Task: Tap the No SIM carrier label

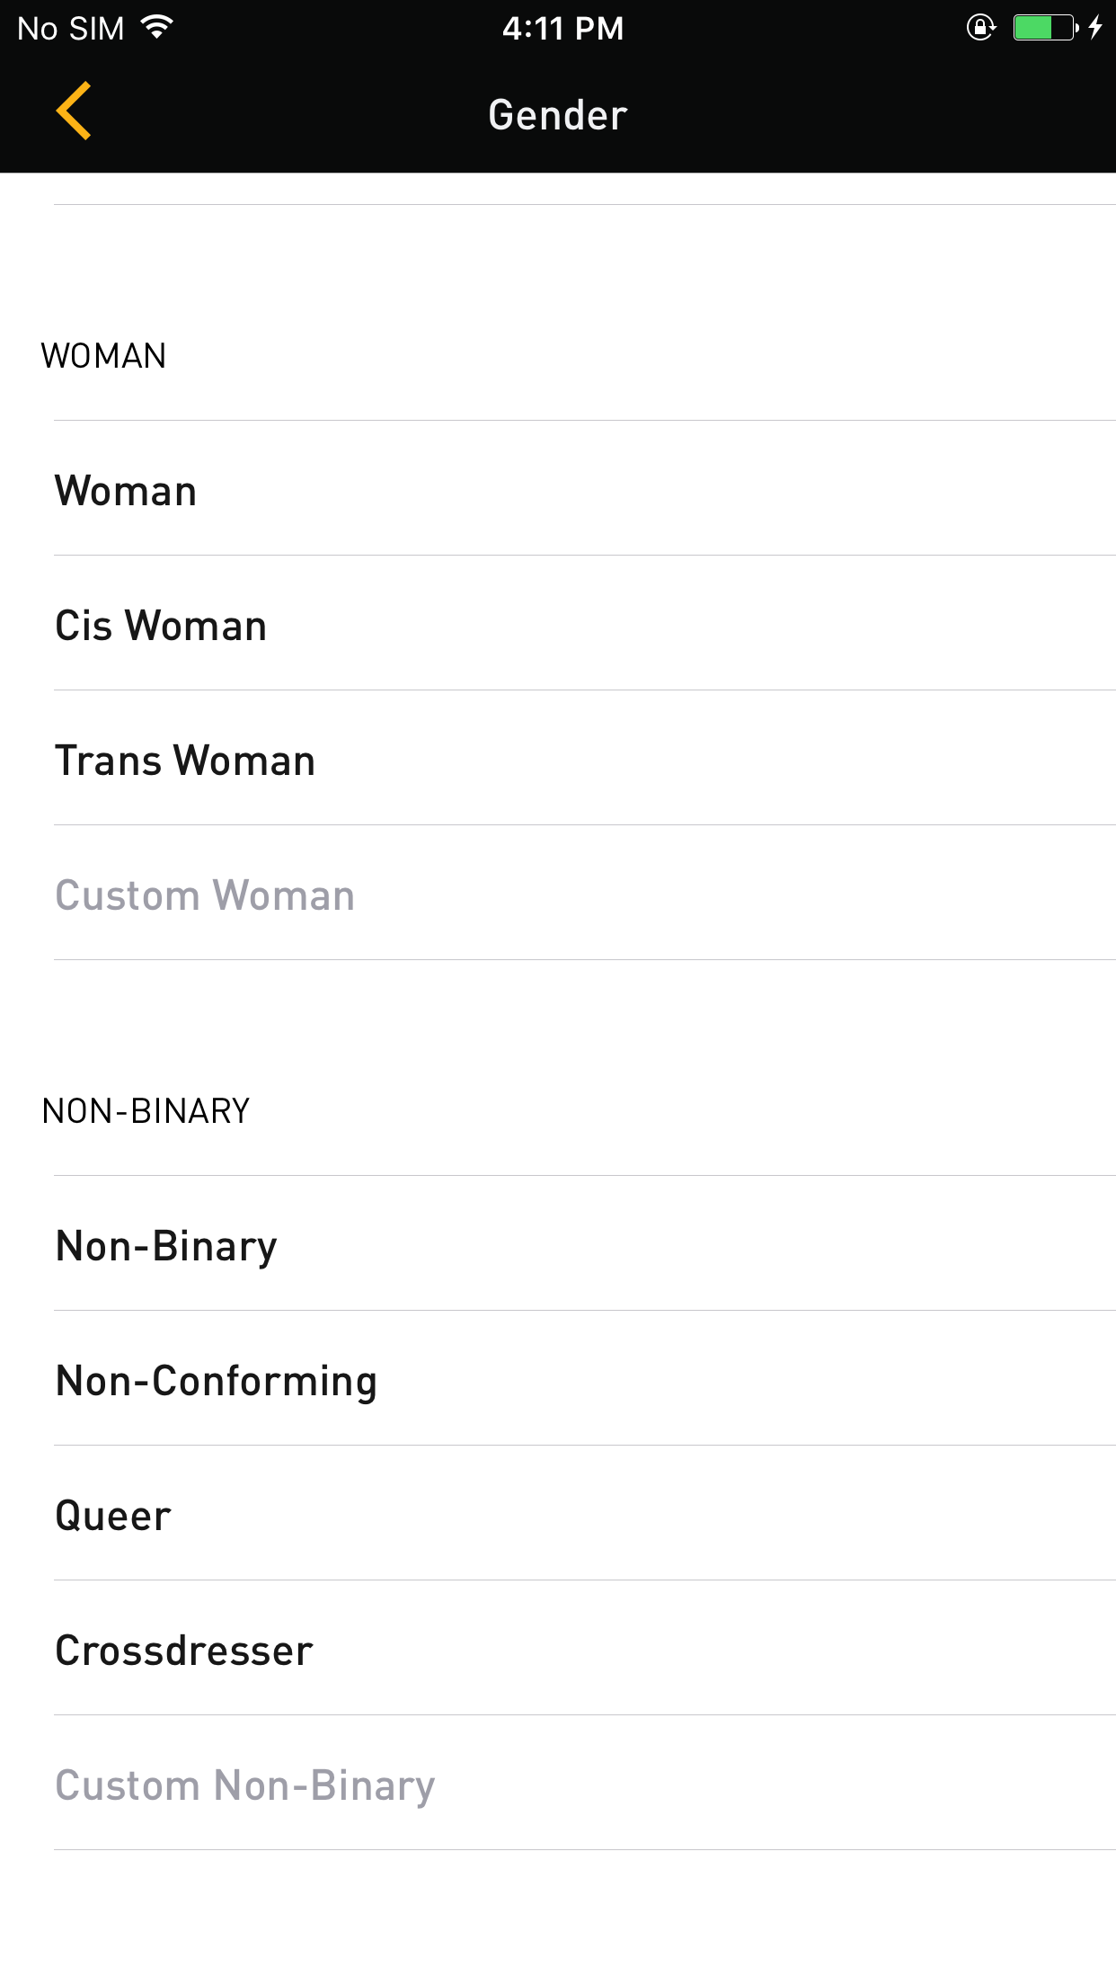Action: point(71,29)
